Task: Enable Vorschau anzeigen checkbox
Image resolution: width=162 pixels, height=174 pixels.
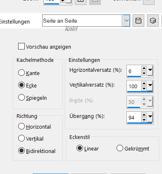Action: click(x=21, y=46)
